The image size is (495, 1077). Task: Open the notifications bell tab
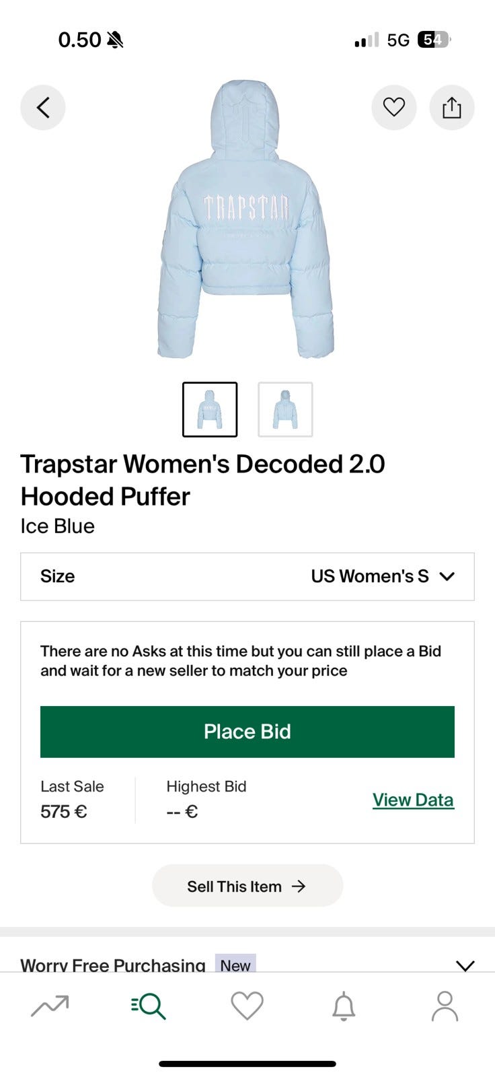(344, 1006)
